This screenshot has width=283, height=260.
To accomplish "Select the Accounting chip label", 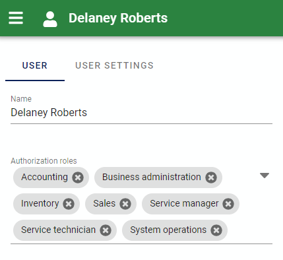I will [44, 177].
